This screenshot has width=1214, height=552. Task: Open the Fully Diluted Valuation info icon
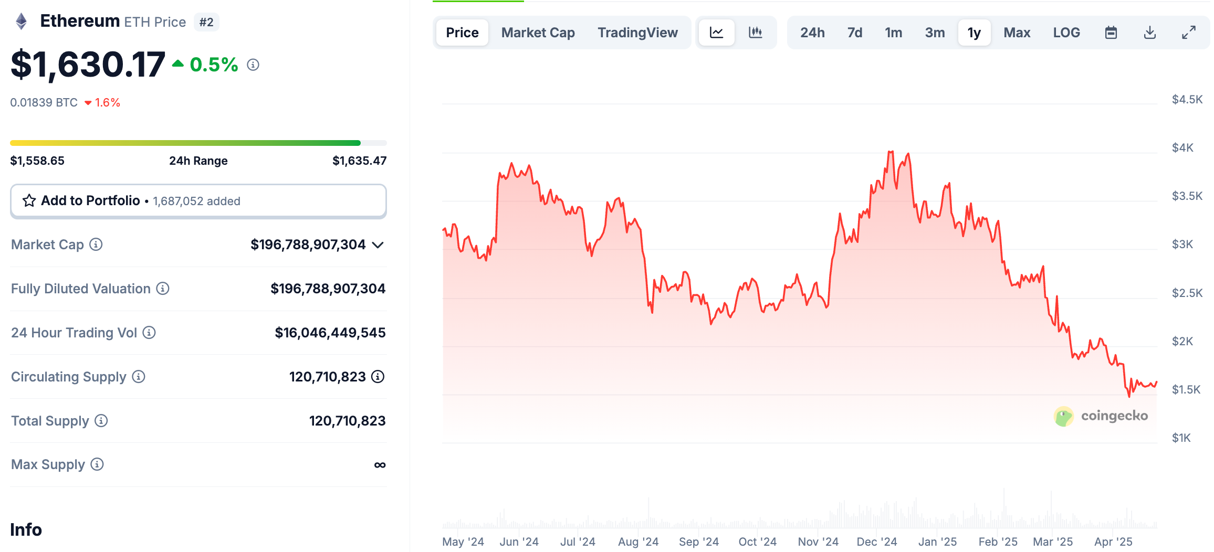[x=163, y=289]
